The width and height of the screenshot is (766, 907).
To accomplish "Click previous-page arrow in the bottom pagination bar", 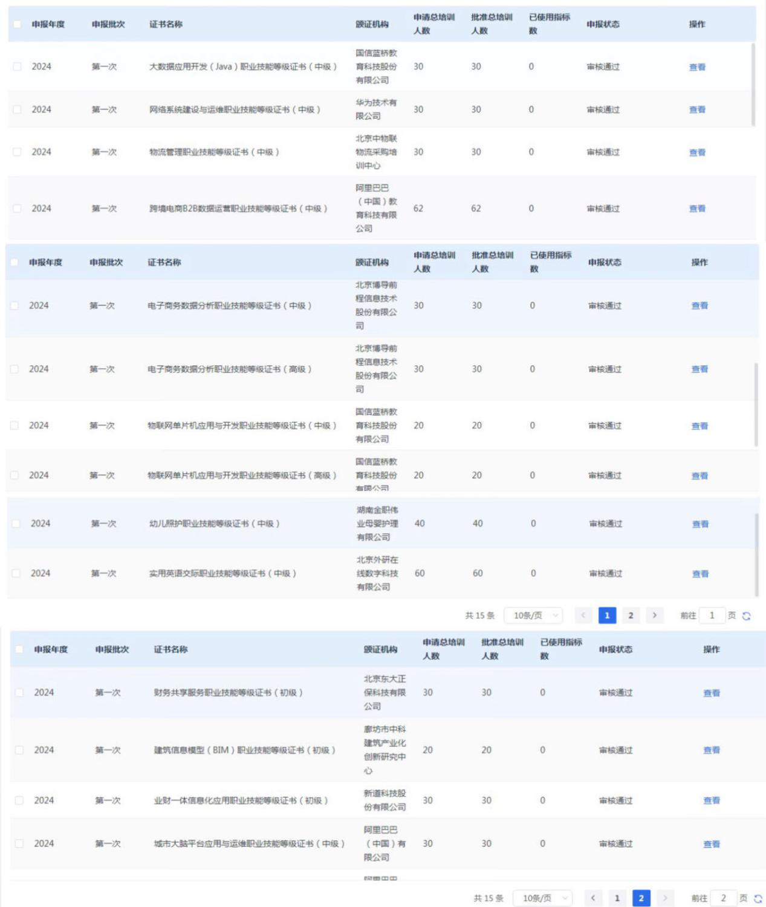I will pyautogui.click(x=593, y=898).
